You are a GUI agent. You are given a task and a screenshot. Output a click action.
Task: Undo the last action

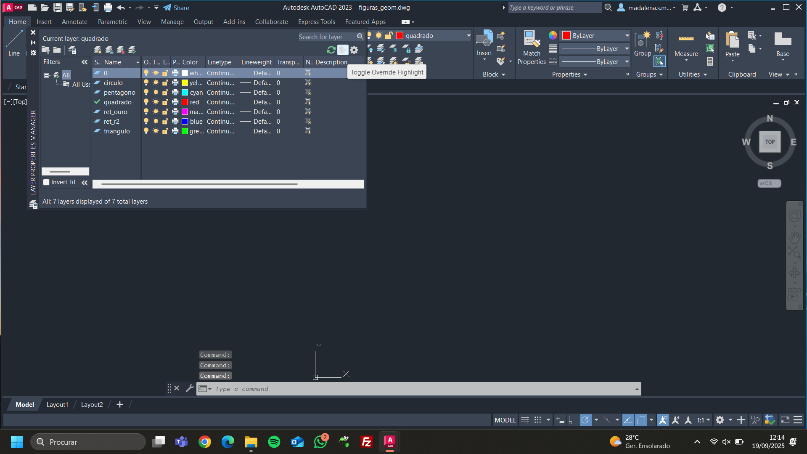click(x=121, y=8)
